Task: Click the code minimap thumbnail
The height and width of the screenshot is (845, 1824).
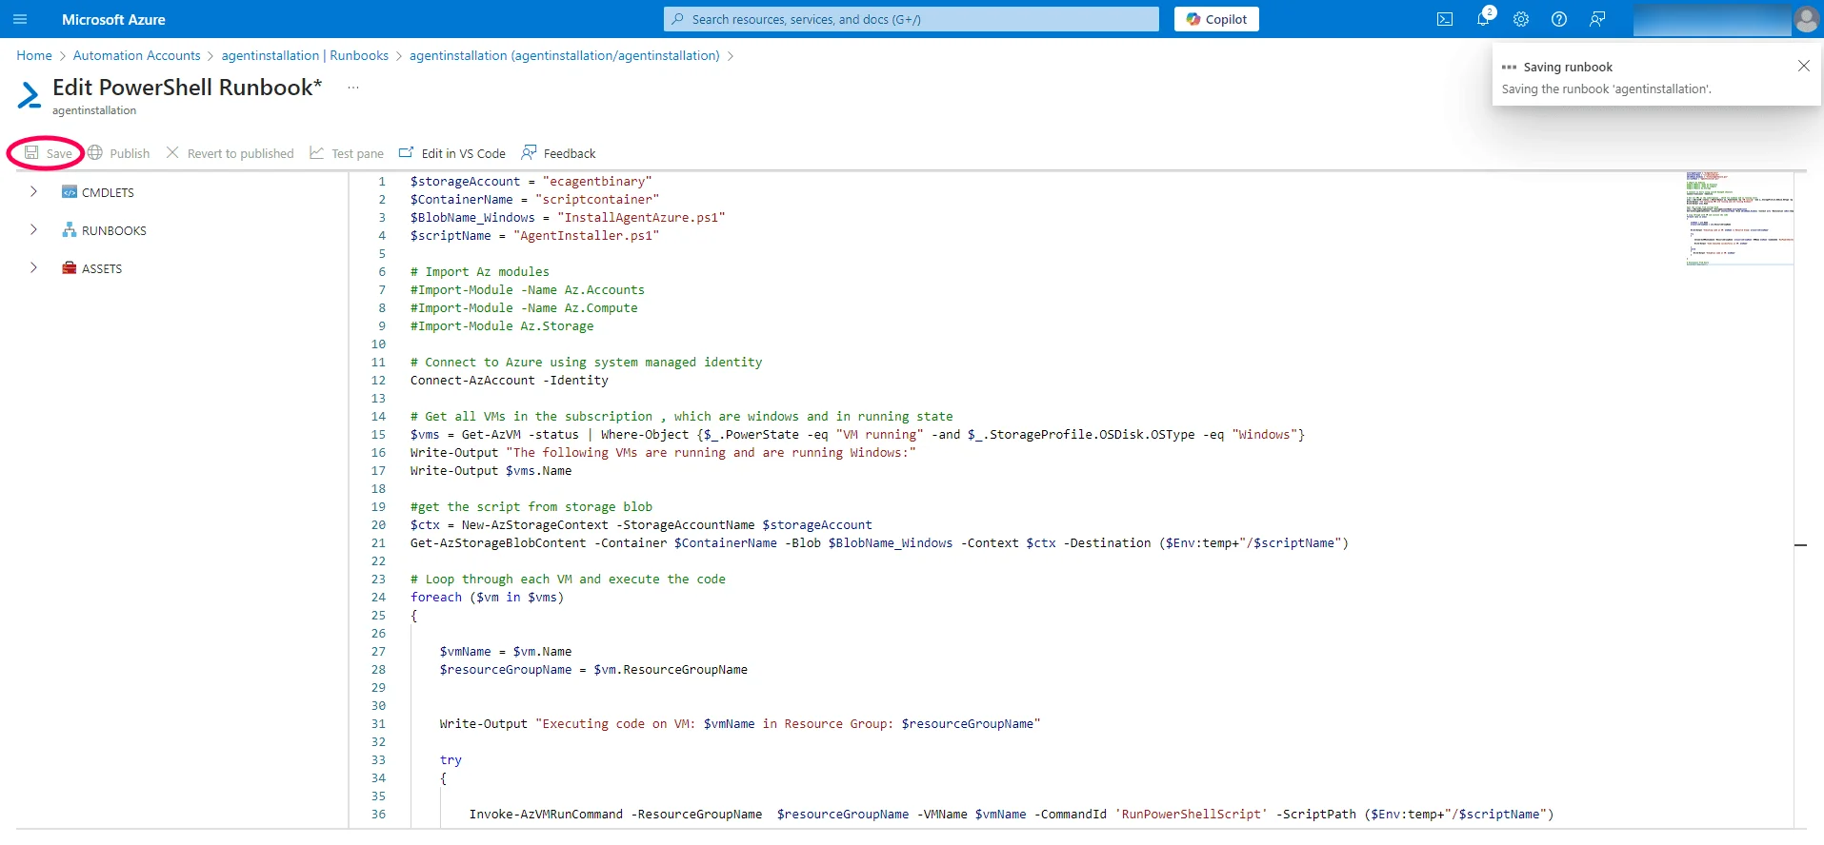Action: click(x=1739, y=218)
